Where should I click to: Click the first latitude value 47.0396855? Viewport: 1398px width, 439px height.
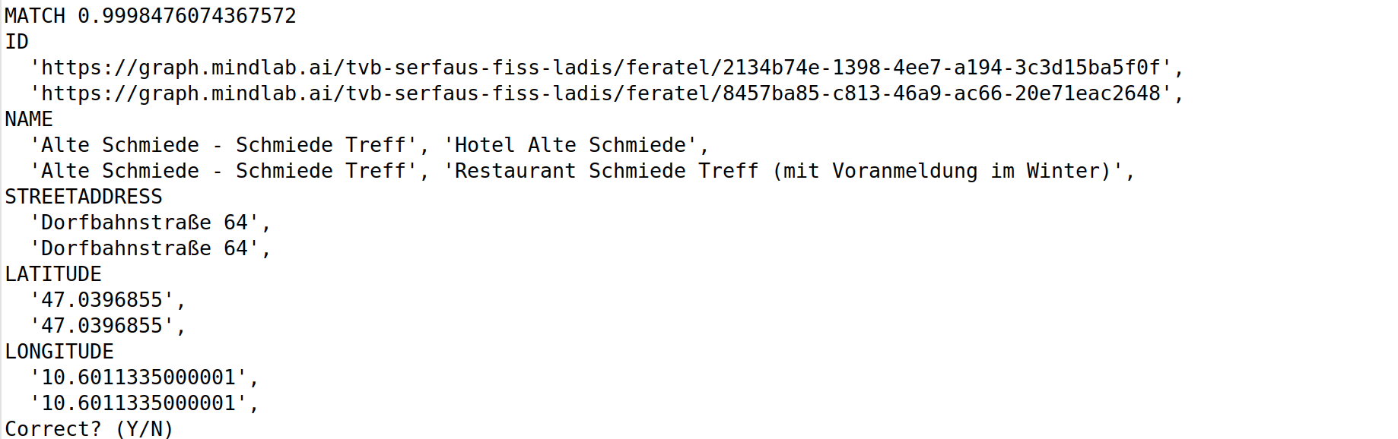point(102,300)
